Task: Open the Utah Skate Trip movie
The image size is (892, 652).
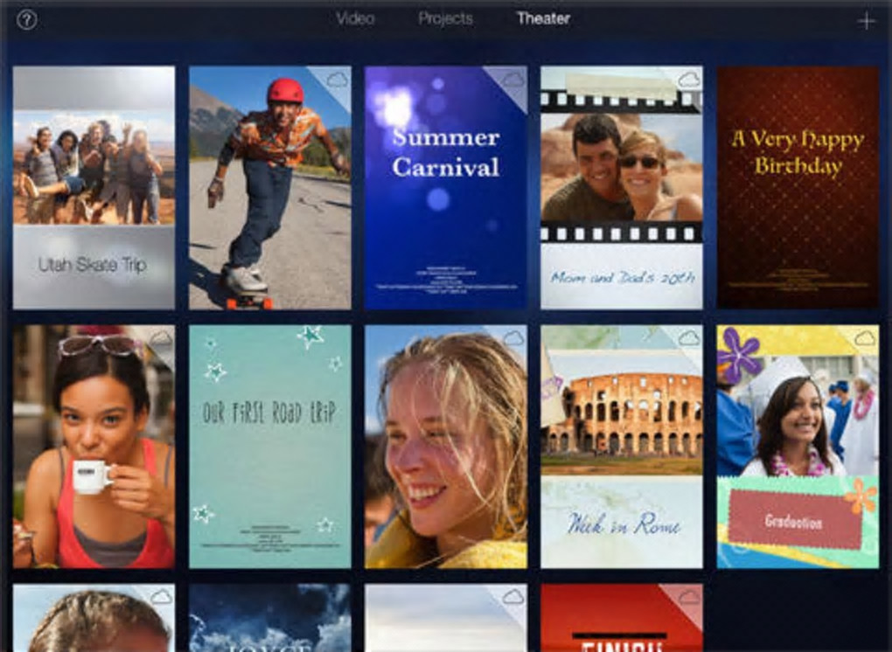Action: (x=94, y=188)
